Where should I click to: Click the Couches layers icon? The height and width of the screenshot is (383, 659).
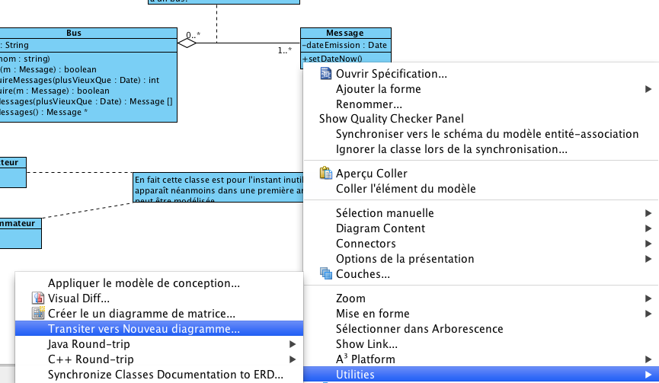[x=326, y=274]
